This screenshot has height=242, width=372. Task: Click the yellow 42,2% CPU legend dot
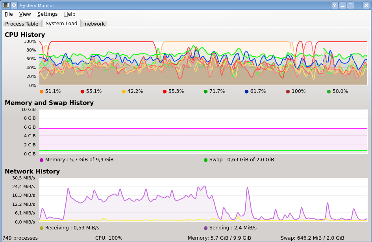[124, 92]
